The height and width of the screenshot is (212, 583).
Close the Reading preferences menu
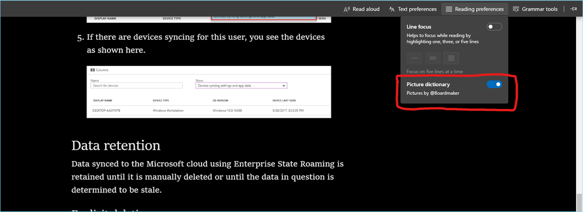click(x=476, y=9)
